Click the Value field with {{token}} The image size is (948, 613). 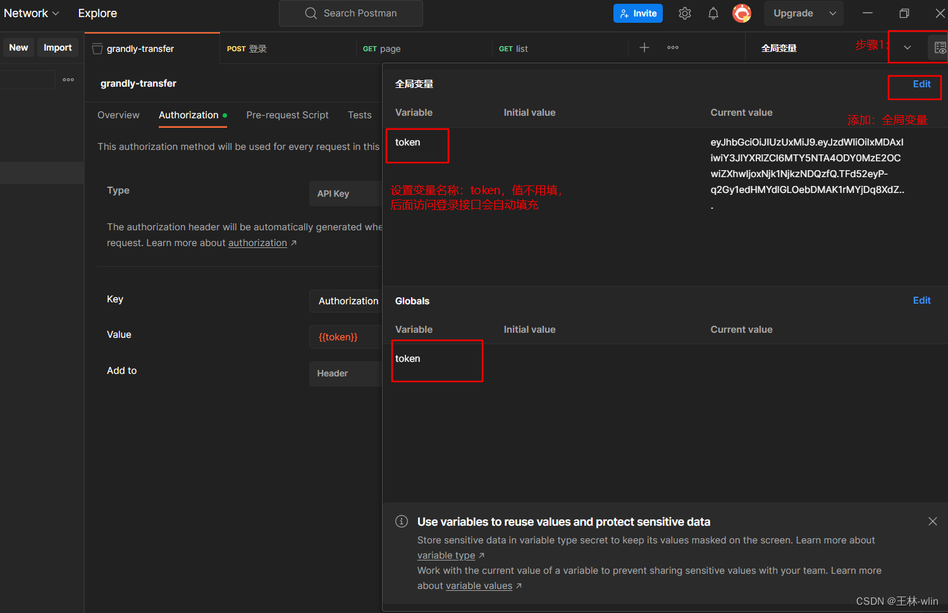tap(346, 337)
